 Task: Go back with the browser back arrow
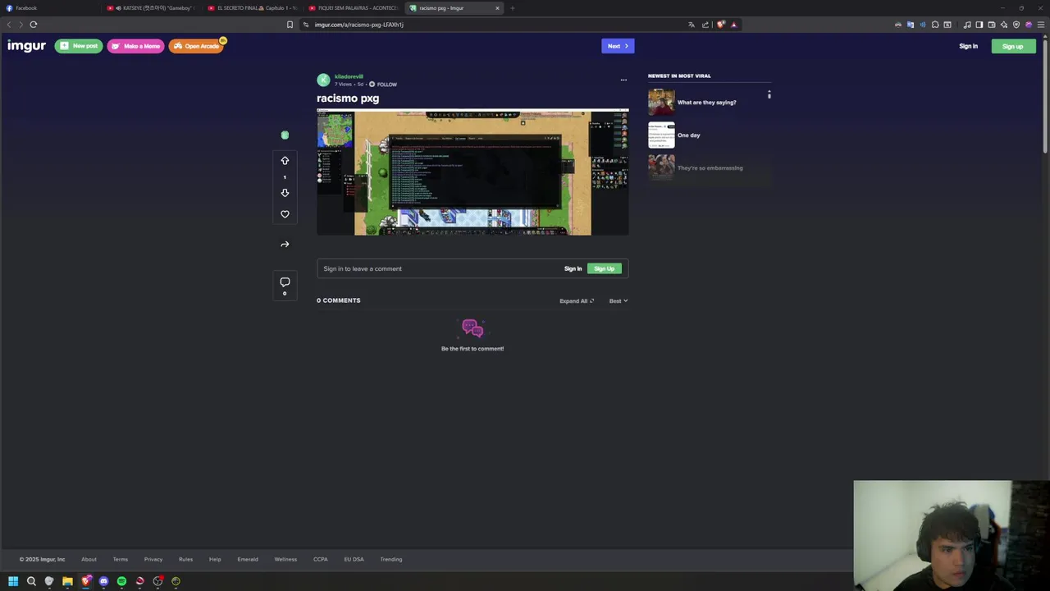click(9, 25)
